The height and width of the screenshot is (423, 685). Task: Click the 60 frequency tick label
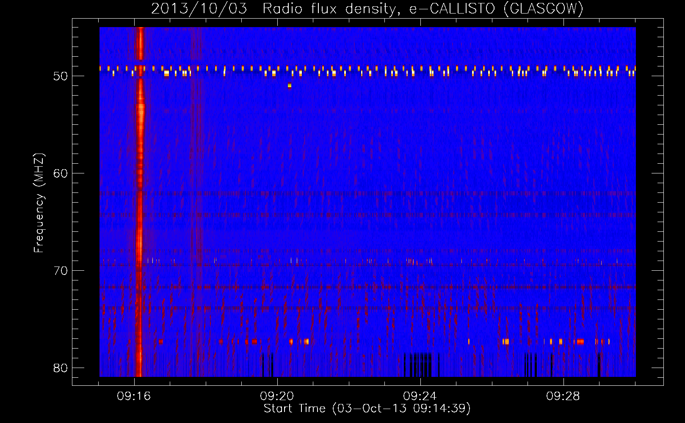point(61,173)
